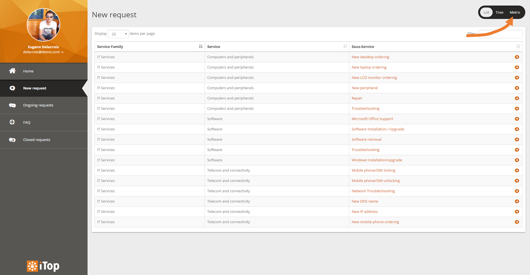Click the FAQ lifebuoy icon

[x=12, y=122]
